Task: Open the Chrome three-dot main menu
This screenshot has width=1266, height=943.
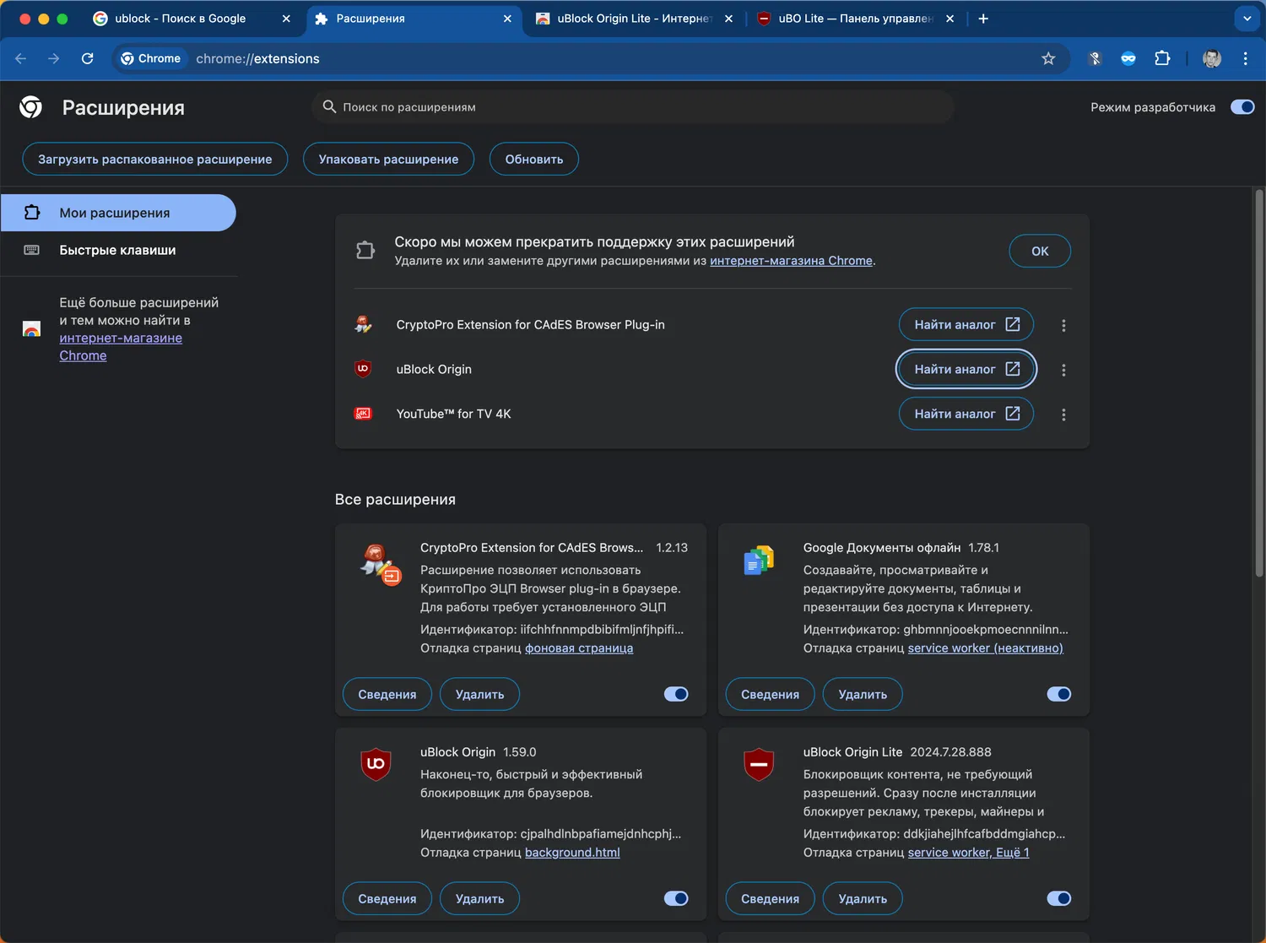Action: click(x=1245, y=58)
